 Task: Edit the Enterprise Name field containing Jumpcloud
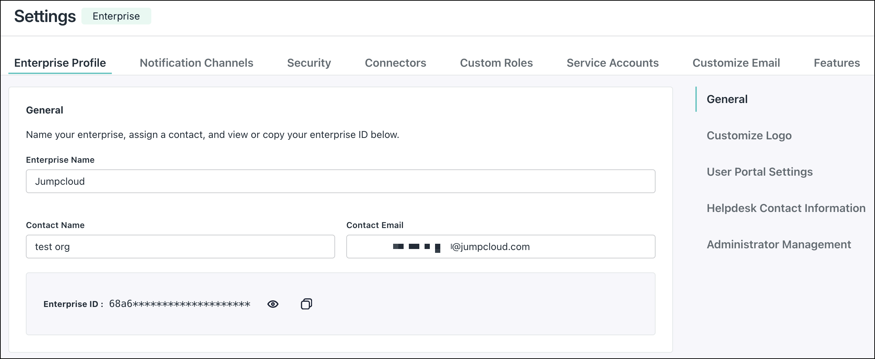click(340, 181)
